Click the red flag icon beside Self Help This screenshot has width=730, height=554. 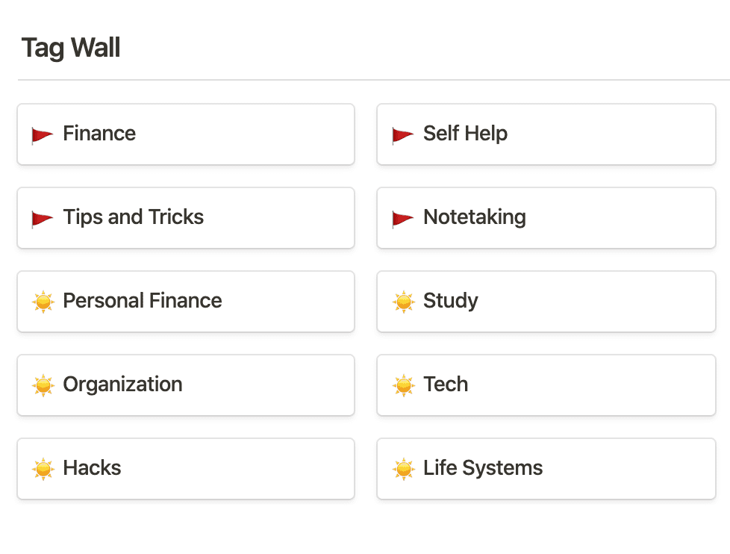coord(403,135)
